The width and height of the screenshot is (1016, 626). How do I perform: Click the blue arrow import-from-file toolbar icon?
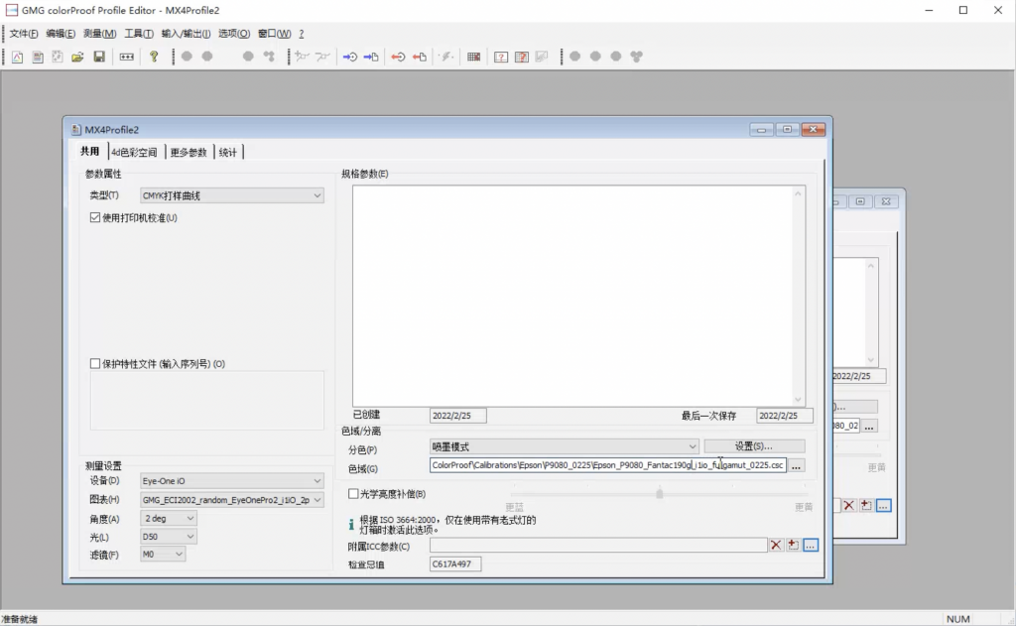[x=371, y=57]
